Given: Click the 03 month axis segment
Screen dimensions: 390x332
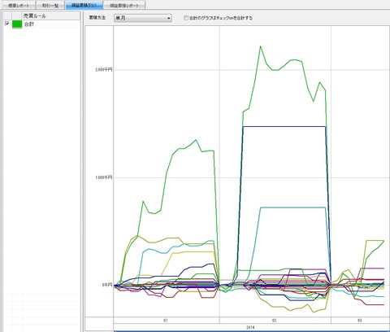Looking at the screenshot, I should [361, 321].
